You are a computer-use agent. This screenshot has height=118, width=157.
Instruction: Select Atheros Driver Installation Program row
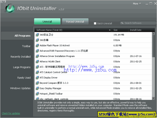pyautogui.click(x=93, y=56)
